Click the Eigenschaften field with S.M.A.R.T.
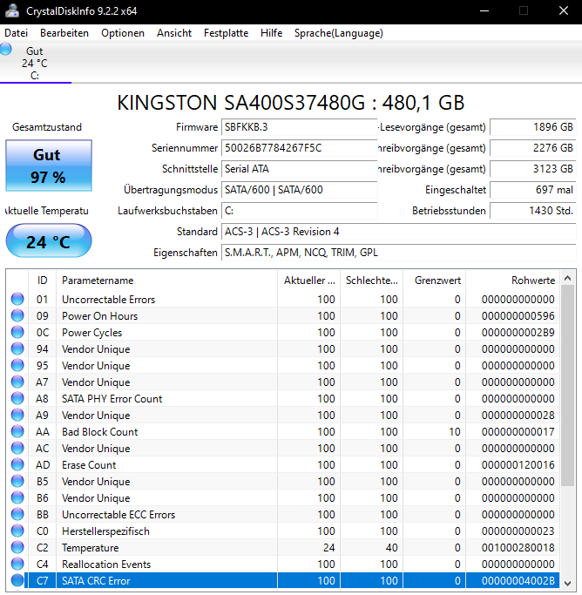The height and width of the screenshot is (595, 582). (x=399, y=253)
